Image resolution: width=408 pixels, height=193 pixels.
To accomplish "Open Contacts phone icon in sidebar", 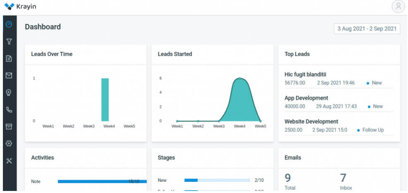I will tap(9, 110).
